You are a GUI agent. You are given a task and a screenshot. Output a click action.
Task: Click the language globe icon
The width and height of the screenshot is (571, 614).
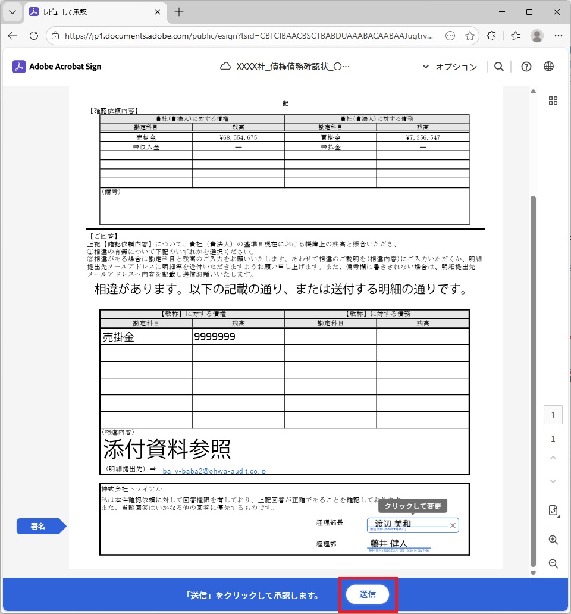tap(548, 67)
